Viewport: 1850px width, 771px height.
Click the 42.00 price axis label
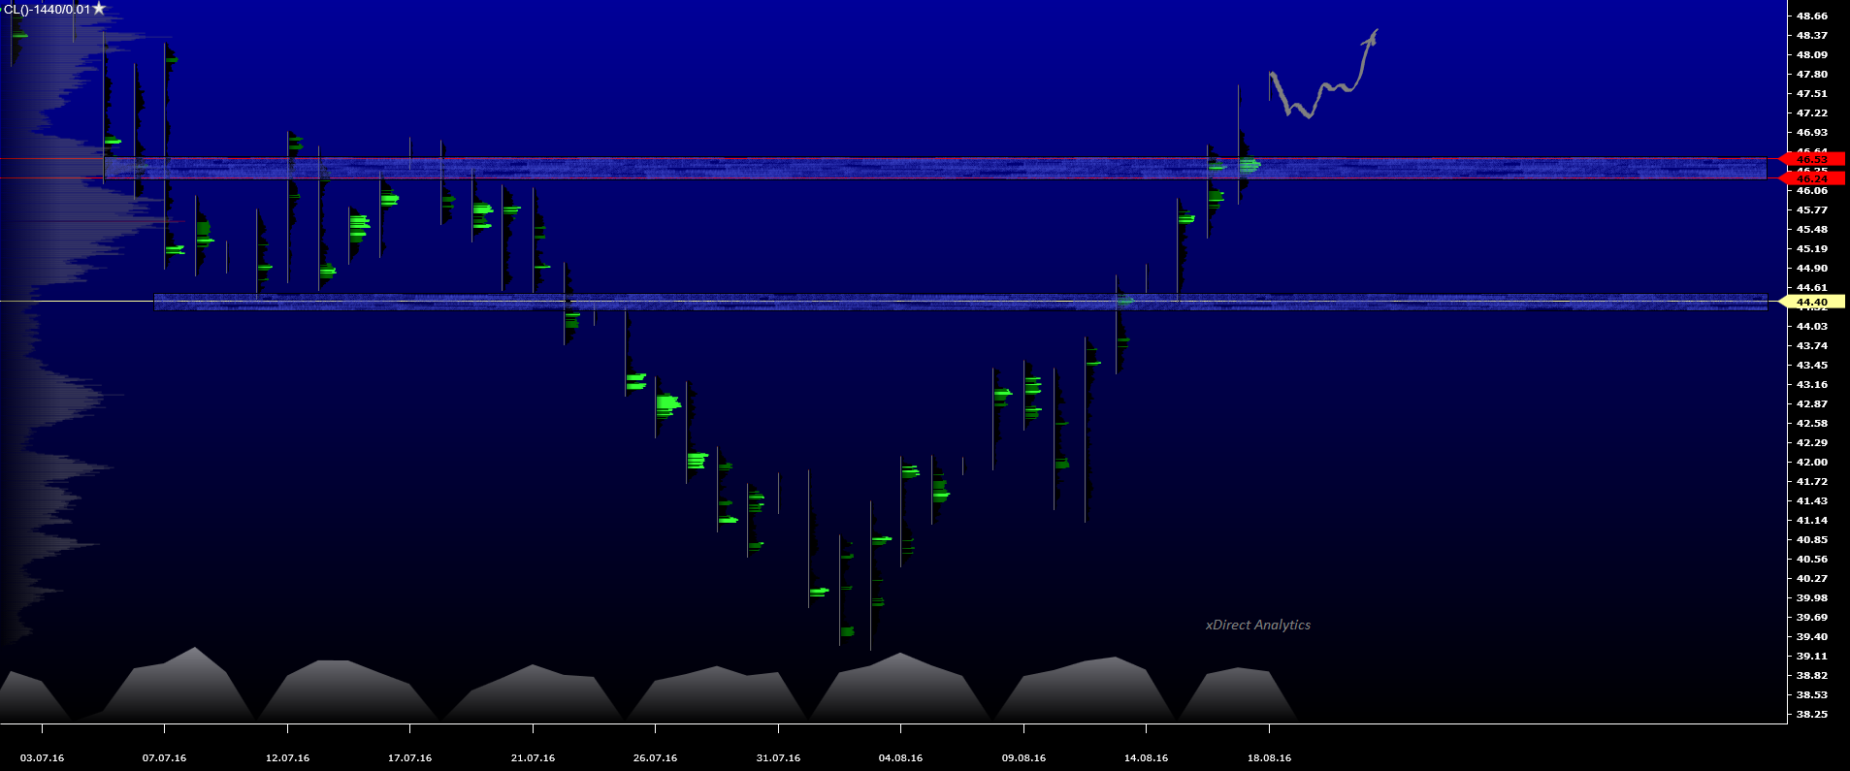pyautogui.click(x=1811, y=463)
